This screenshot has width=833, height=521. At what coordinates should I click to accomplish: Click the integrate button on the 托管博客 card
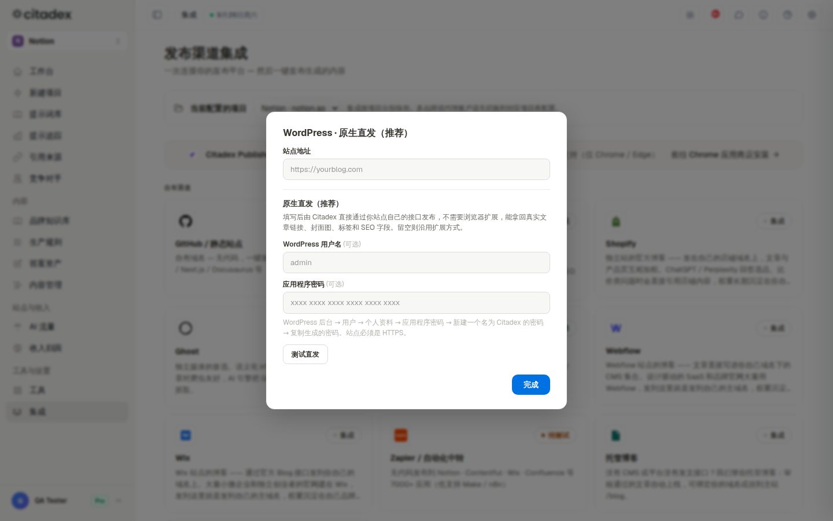pyautogui.click(x=774, y=435)
